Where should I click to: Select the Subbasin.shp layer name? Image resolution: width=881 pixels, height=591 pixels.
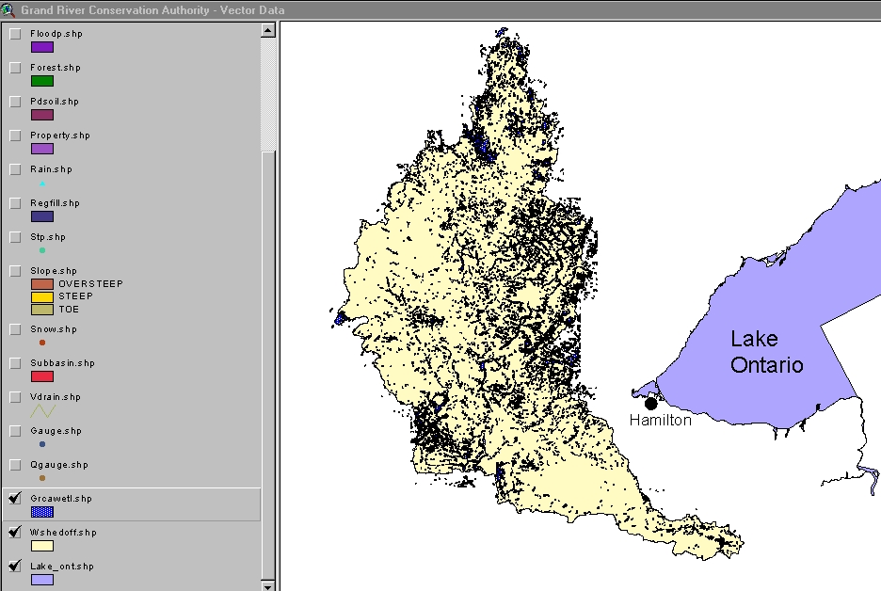coord(62,363)
